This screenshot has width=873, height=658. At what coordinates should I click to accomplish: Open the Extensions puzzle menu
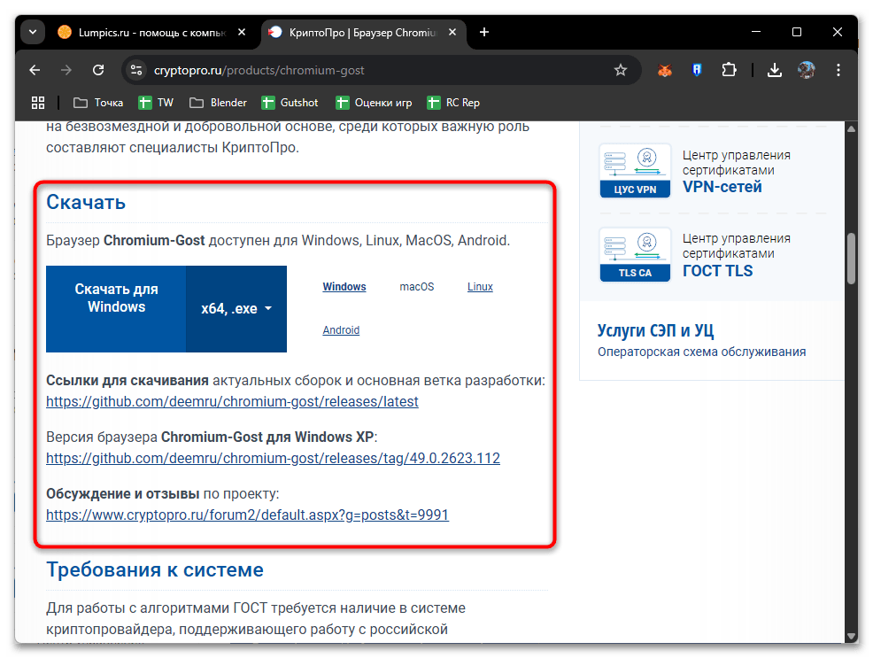(729, 70)
